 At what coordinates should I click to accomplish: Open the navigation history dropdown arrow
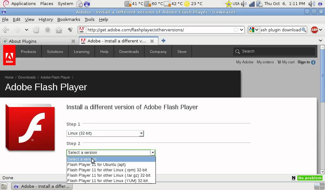[x=27, y=30]
